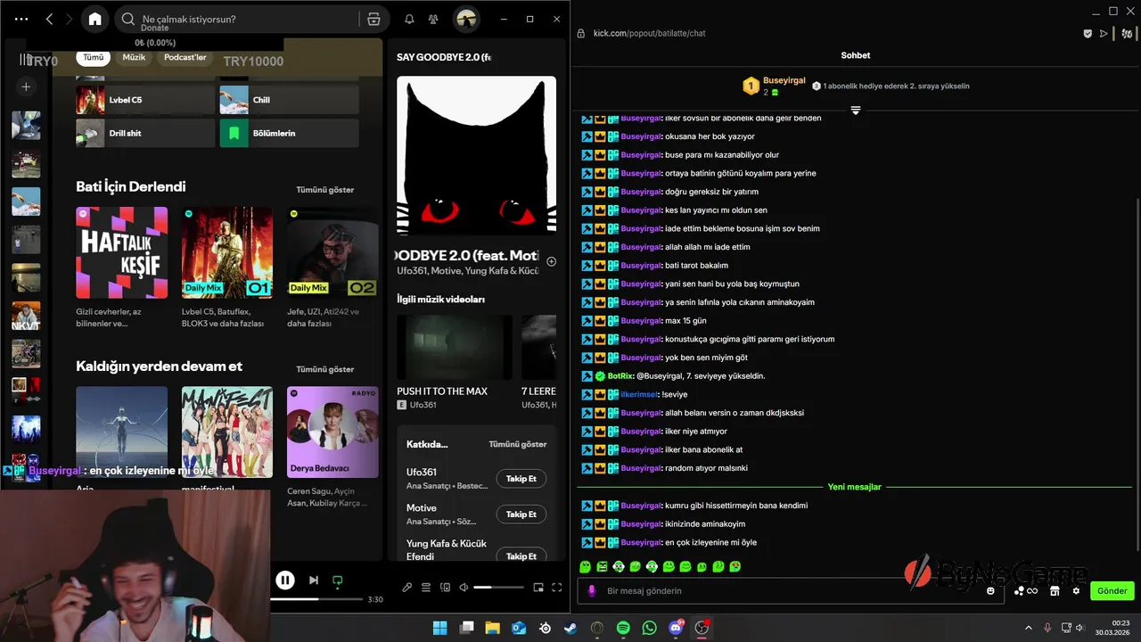Adjust the Spotify volume slider

(x=498, y=588)
